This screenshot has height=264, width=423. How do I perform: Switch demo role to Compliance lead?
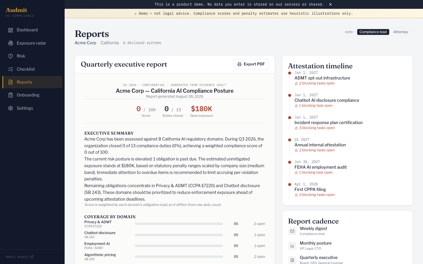373,32
